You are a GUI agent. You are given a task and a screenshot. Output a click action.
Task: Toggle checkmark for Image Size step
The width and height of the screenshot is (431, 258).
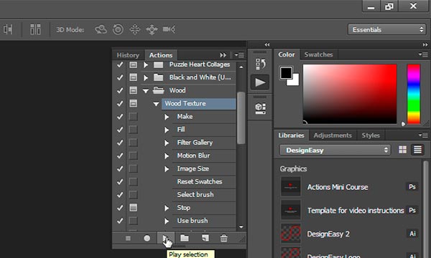[120, 168]
